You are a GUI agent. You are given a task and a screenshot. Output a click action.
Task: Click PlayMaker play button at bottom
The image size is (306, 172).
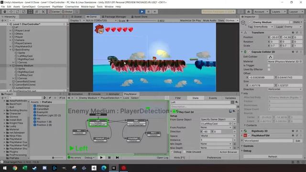click(101, 158)
